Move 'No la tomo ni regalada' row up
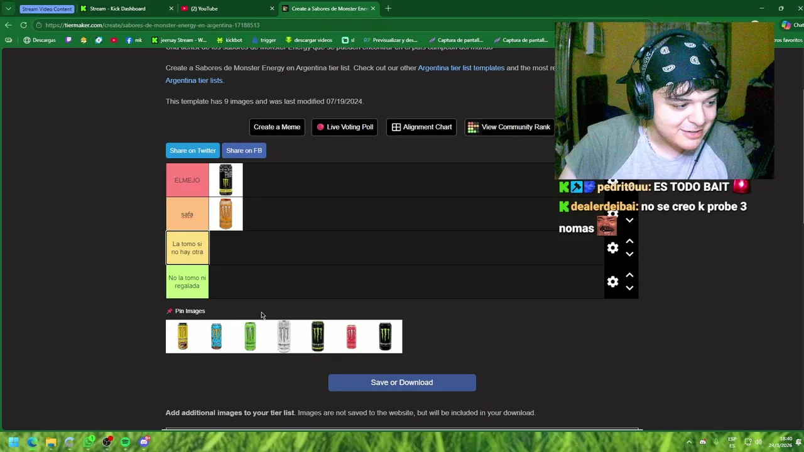Screen dimensions: 804x452 (629, 275)
